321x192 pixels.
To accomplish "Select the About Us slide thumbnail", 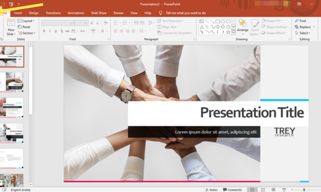I will coord(12,82).
